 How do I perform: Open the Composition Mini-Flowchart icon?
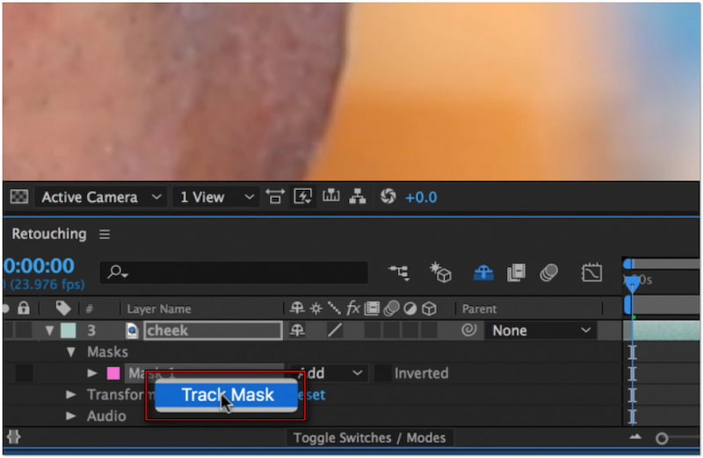[399, 273]
